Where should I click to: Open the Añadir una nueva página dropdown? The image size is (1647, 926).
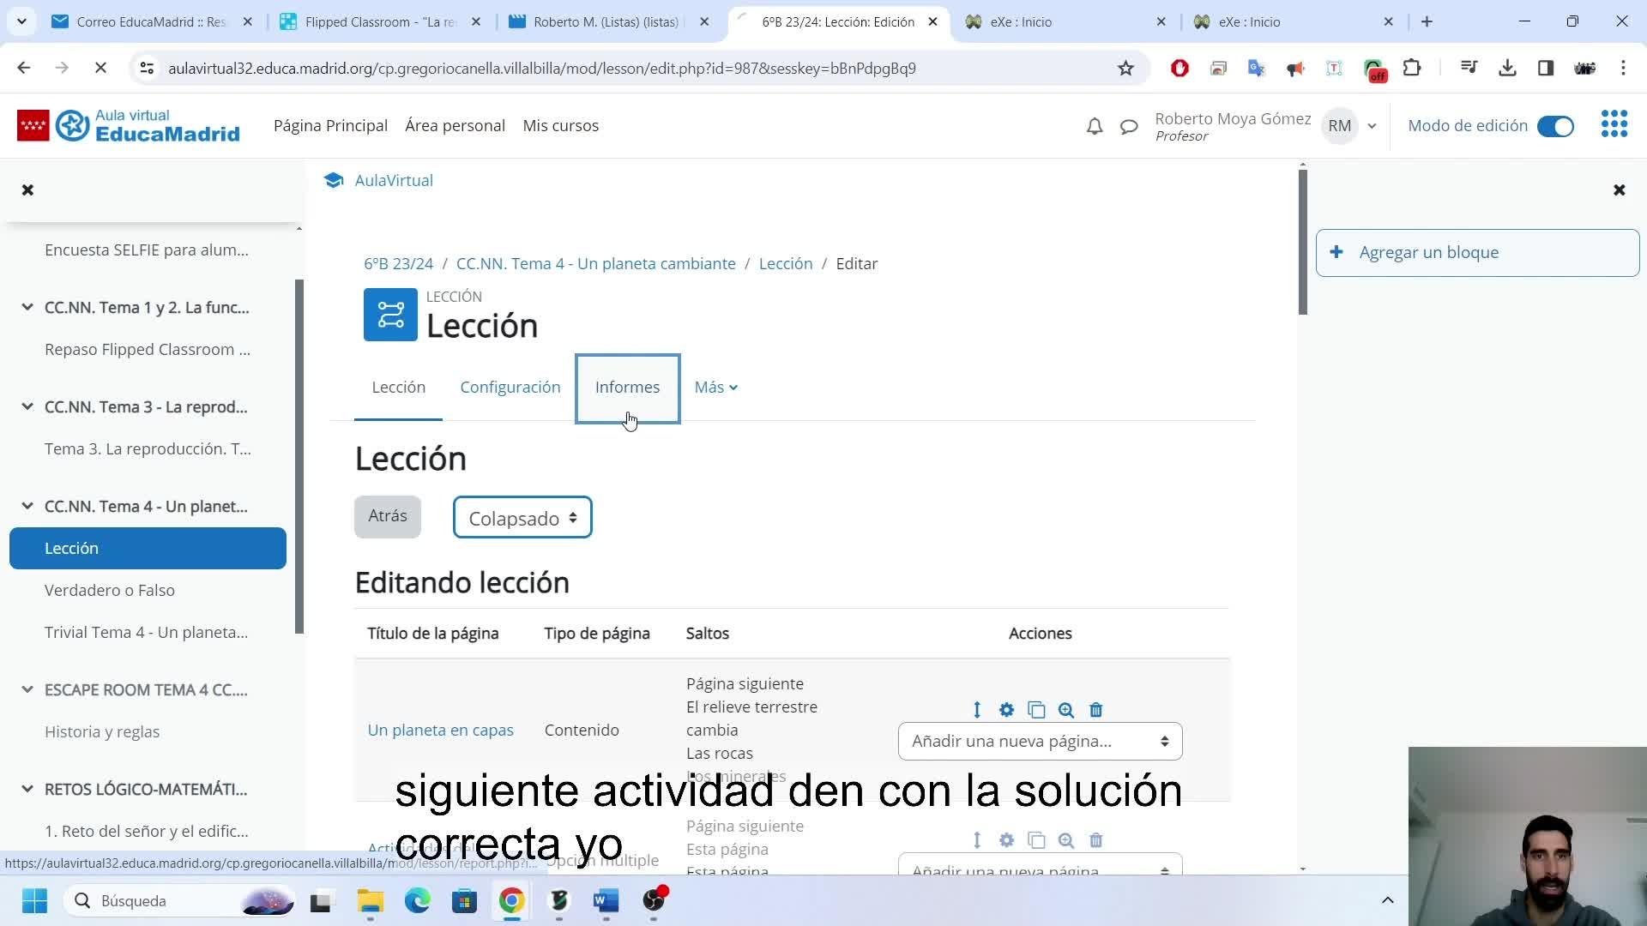pos(1040,742)
